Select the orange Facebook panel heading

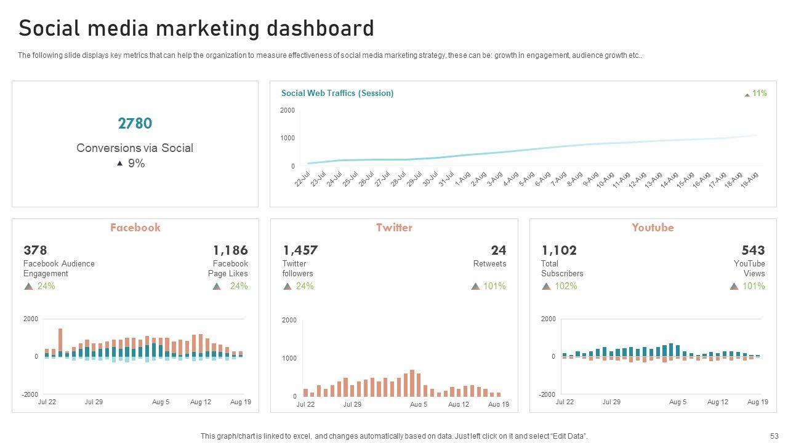(x=135, y=228)
